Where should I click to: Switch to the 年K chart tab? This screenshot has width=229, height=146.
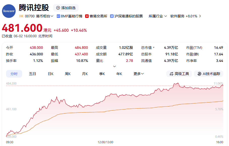click(x=119, y=74)
